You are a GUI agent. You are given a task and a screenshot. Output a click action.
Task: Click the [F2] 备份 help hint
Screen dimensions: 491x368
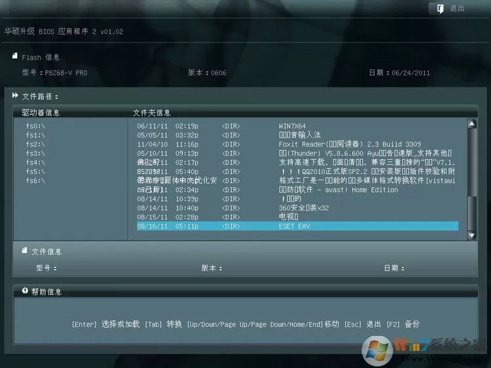403,324
